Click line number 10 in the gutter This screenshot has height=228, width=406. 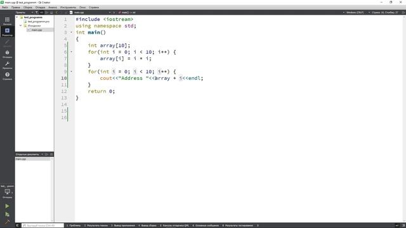click(x=64, y=78)
